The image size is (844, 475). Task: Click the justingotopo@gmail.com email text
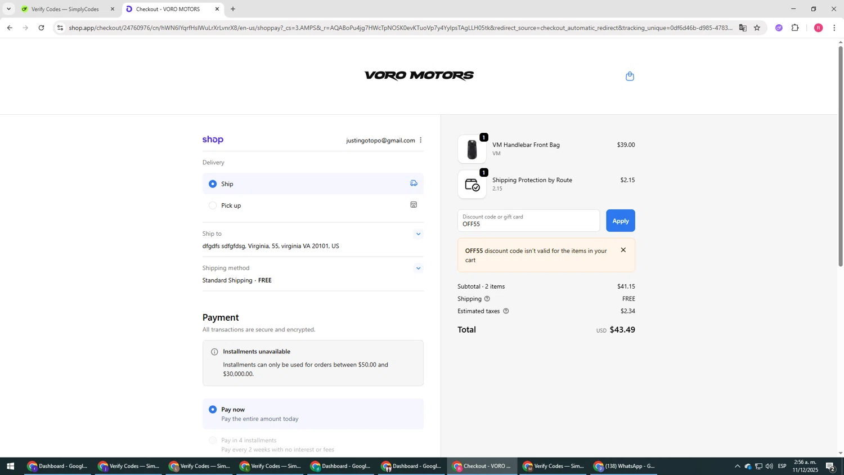click(x=380, y=141)
